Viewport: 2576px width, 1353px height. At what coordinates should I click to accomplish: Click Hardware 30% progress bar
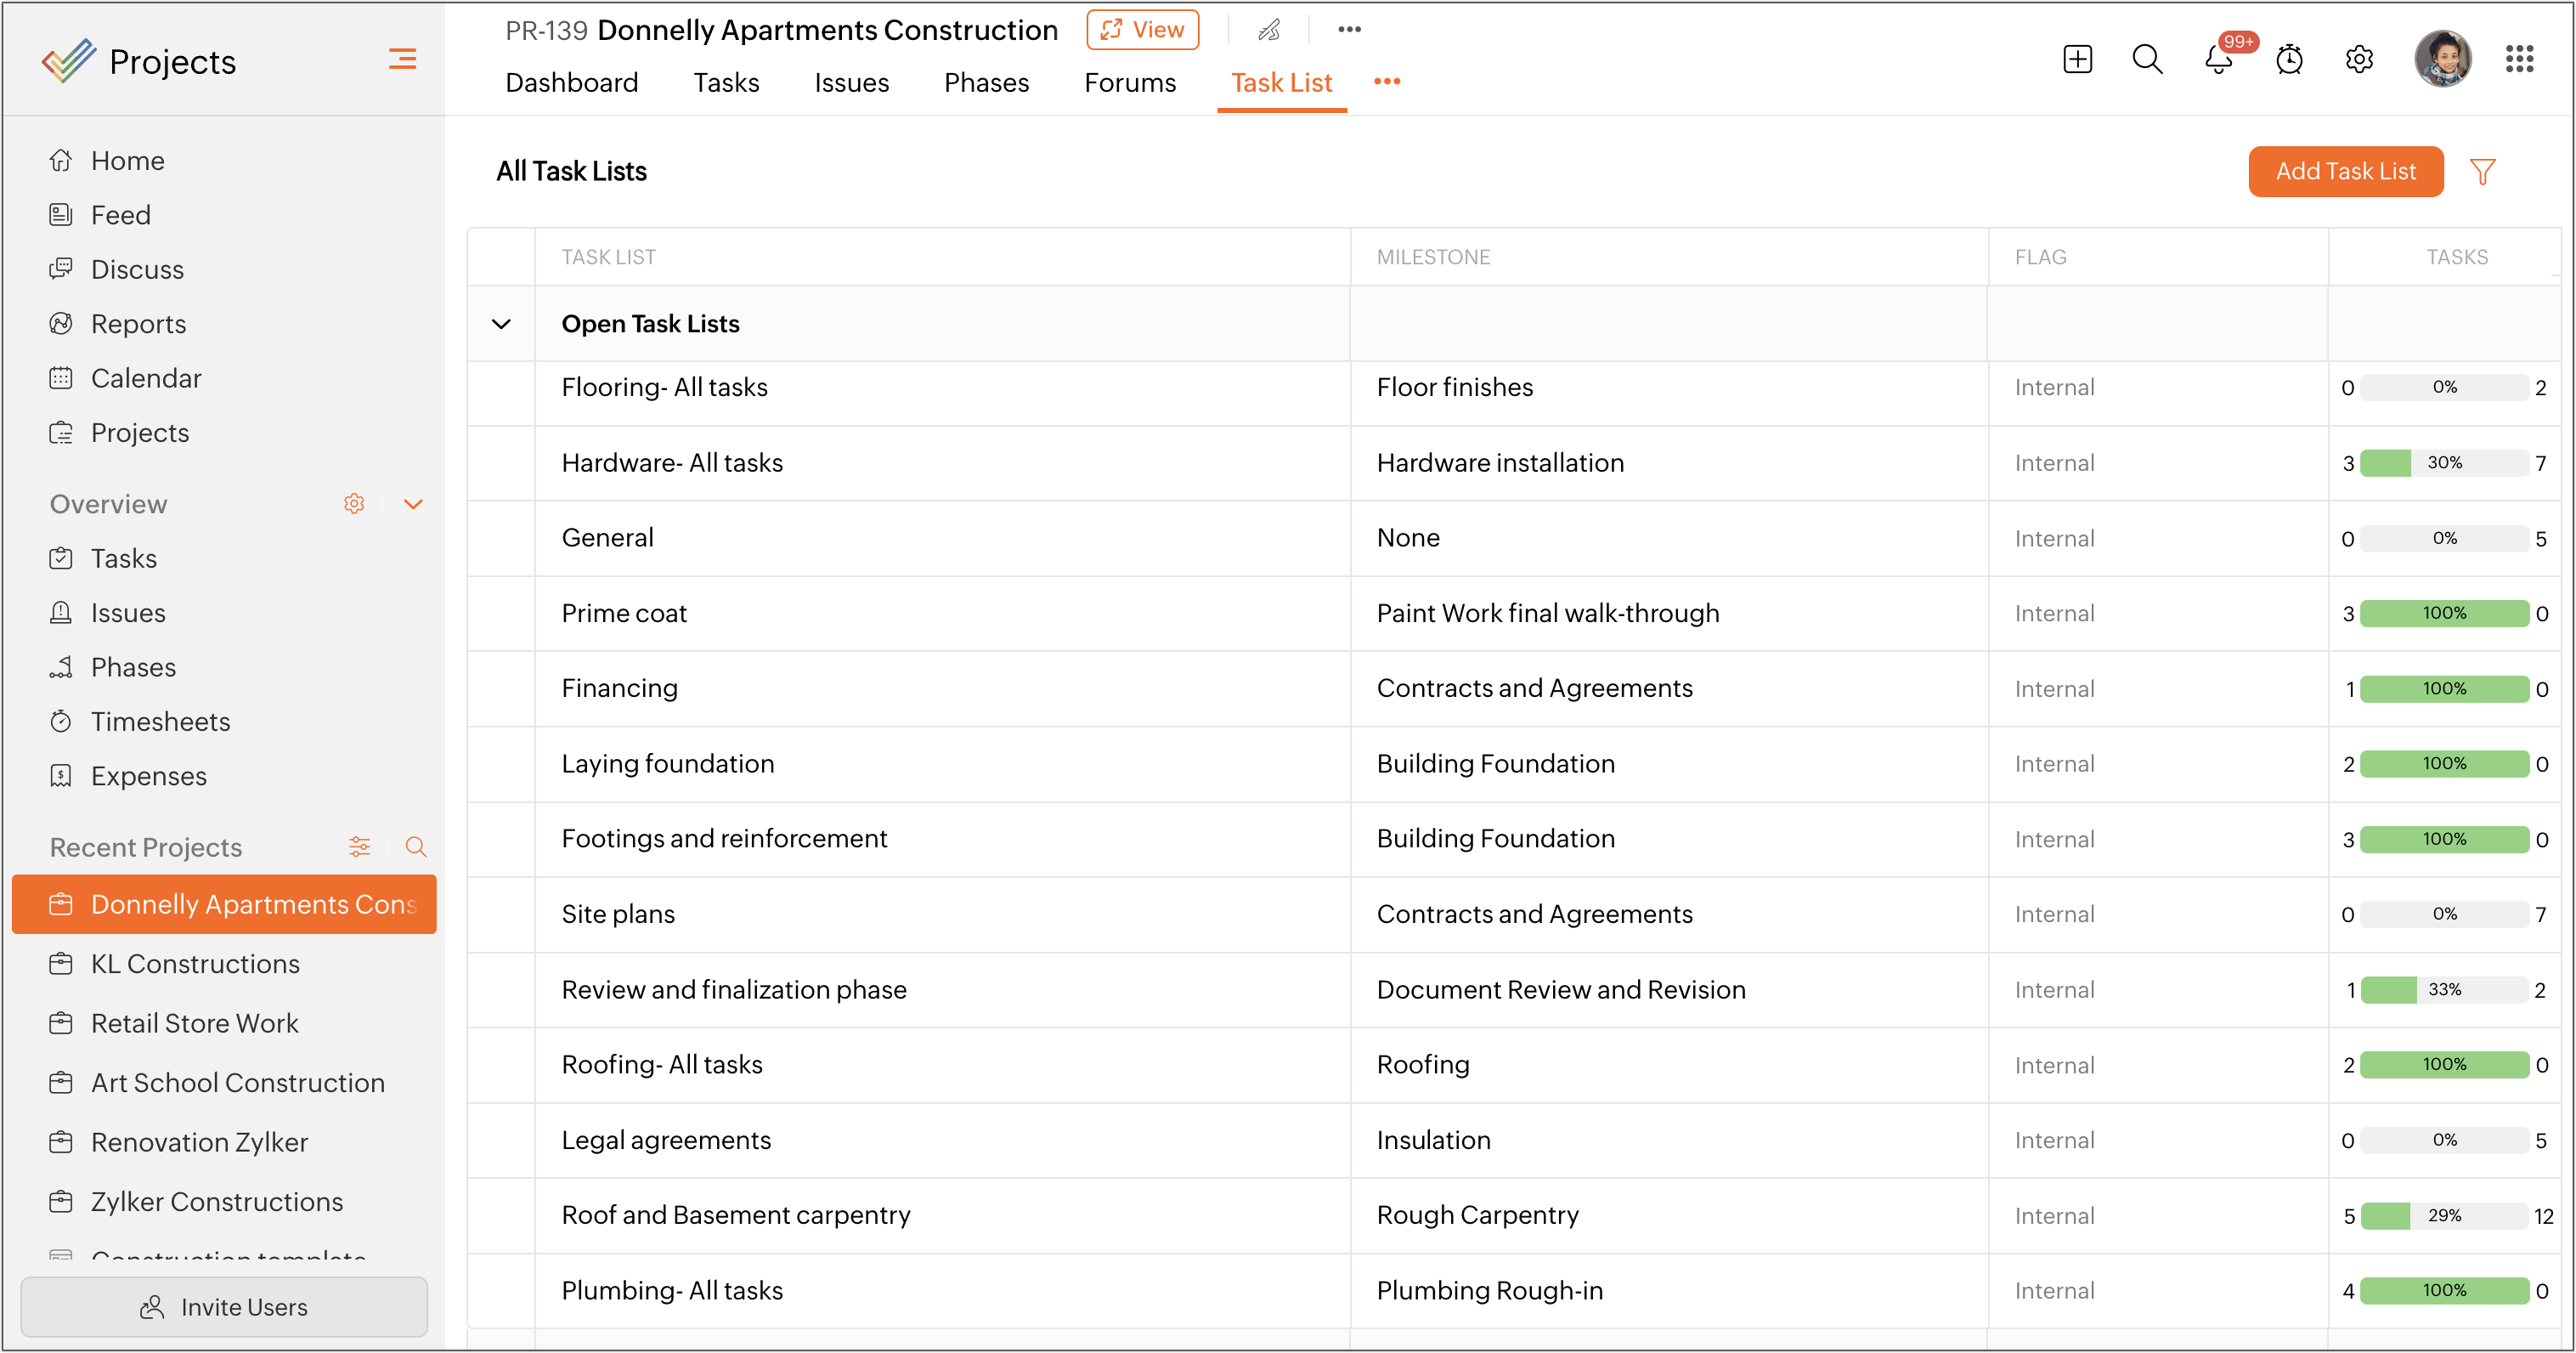pos(2443,462)
